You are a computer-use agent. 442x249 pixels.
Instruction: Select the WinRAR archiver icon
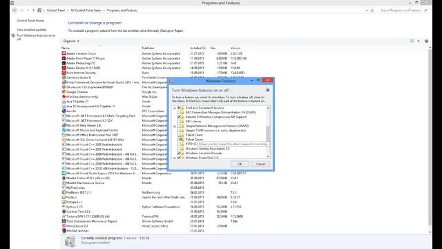tap(64, 231)
